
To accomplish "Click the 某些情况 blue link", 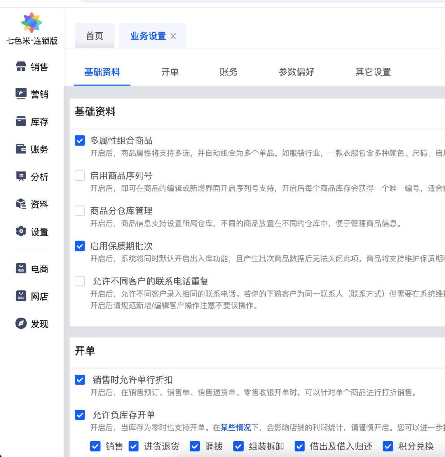I will point(236,428).
